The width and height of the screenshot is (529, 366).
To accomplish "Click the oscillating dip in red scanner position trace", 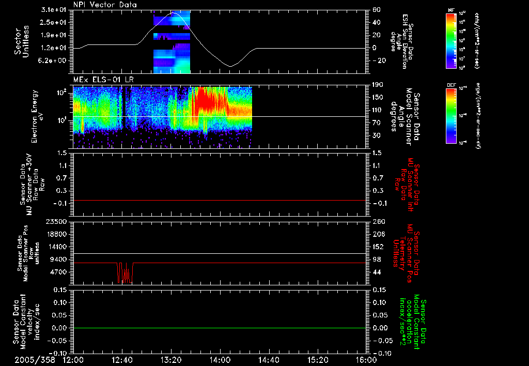I will (125, 272).
